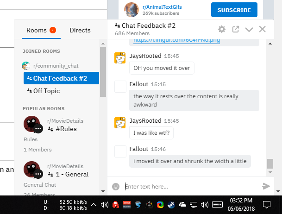Pop out chat into new window
282x214 pixels.
tap(235, 29)
